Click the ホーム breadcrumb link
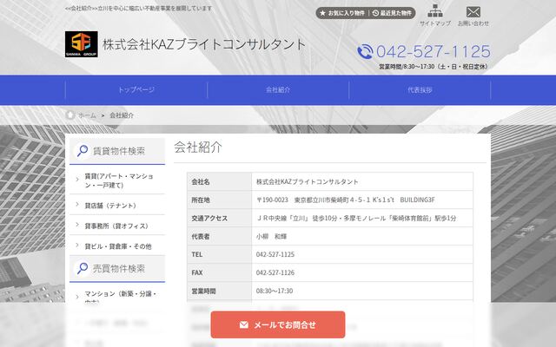556x347 pixels. [x=87, y=115]
